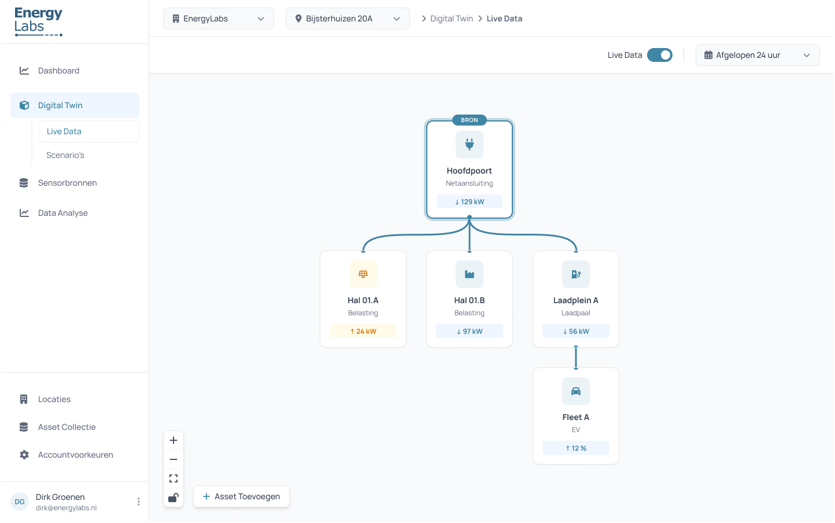Enable fullscreen view of the canvas
835x523 pixels.
point(173,478)
